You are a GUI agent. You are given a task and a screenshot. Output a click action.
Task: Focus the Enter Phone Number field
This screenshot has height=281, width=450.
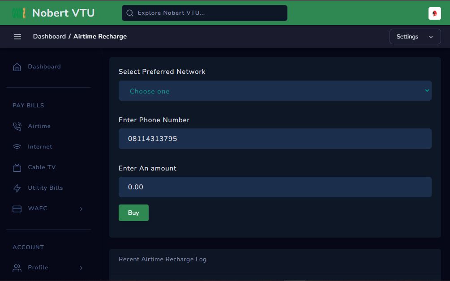coord(275,139)
